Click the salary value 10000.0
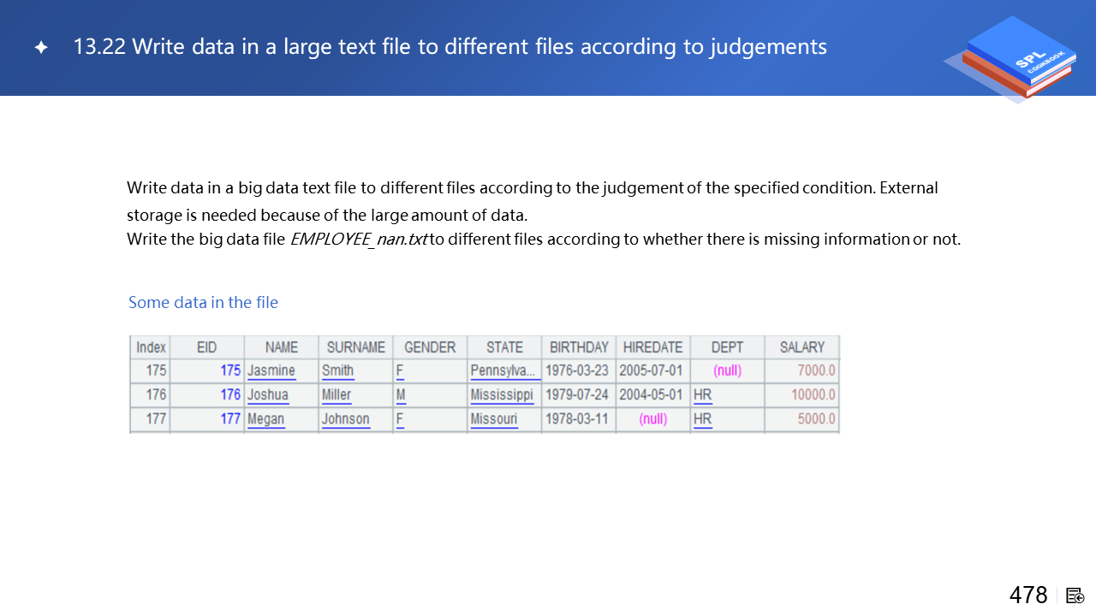Screen dimensions: 1096x616 click(813, 395)
